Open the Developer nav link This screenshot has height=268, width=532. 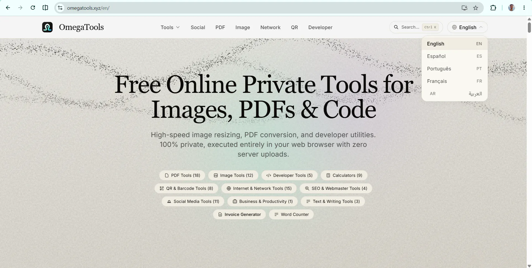(x=320, y=27)
